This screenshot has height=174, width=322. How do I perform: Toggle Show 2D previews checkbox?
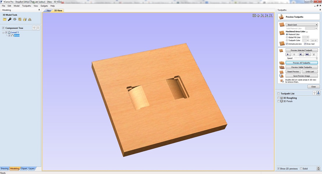278,169
